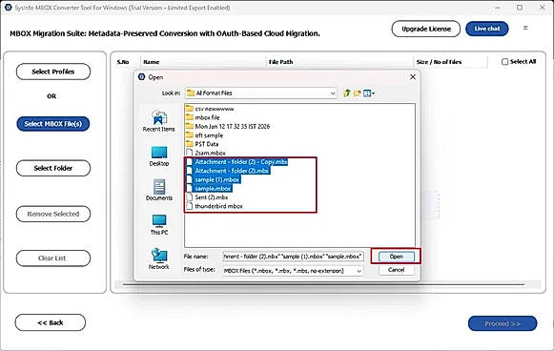
Task: Toggle the Select All checkbox
Action: pyautogui.click(x=504, y=61)
